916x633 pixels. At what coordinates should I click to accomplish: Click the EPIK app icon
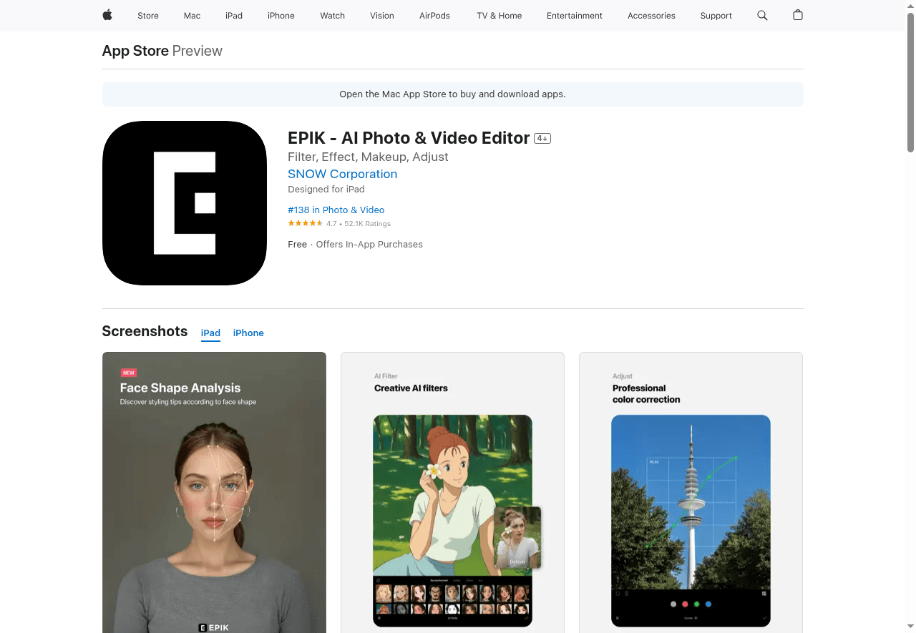[185, 203]
